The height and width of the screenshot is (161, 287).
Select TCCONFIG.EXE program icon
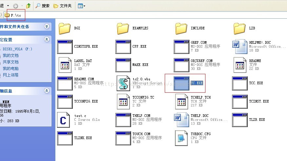point(65,102)
